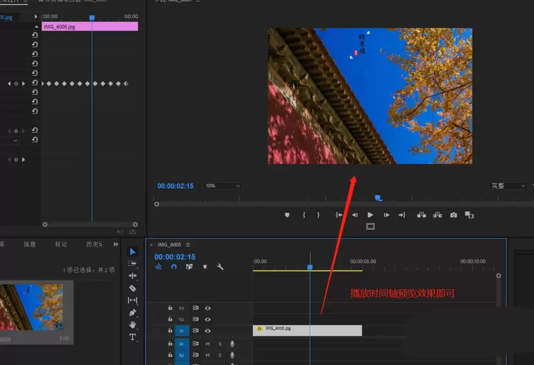Open the program monitor zoom level dropdown

click(x=222, y=186)
